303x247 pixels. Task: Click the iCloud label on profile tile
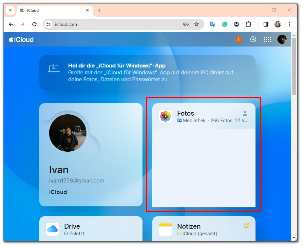click(58, 192)
